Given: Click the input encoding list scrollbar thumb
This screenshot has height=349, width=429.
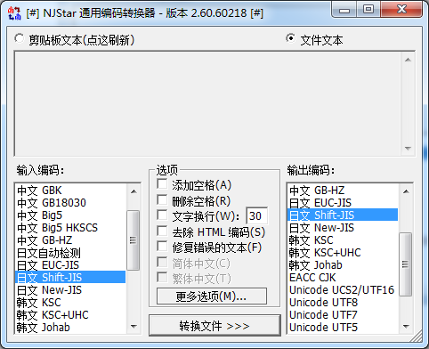Looking at the screenshot, I should (x=134, y=240).
